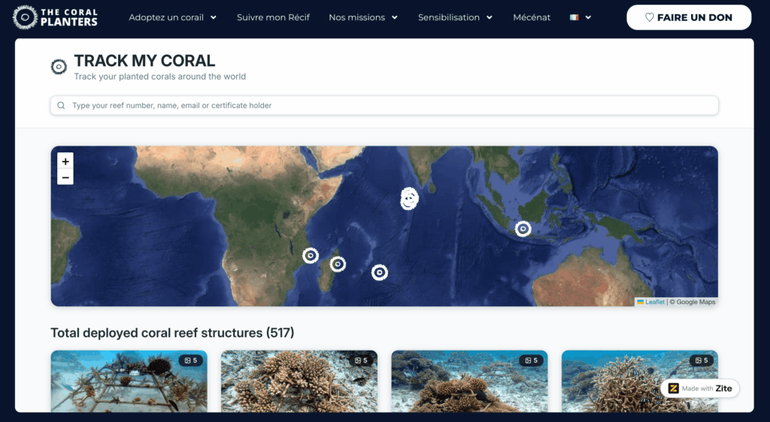
Task: Click The Coral Planters logo
Action: click(x=55, y=17)
